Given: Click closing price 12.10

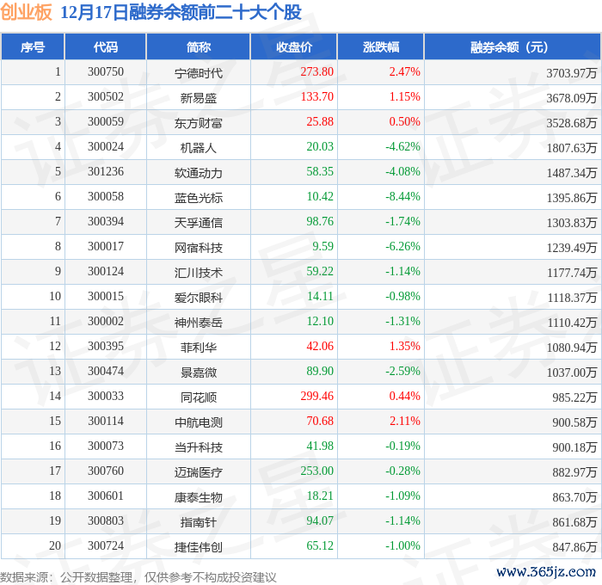Looking at the screenshot, I should coord(320,322).
